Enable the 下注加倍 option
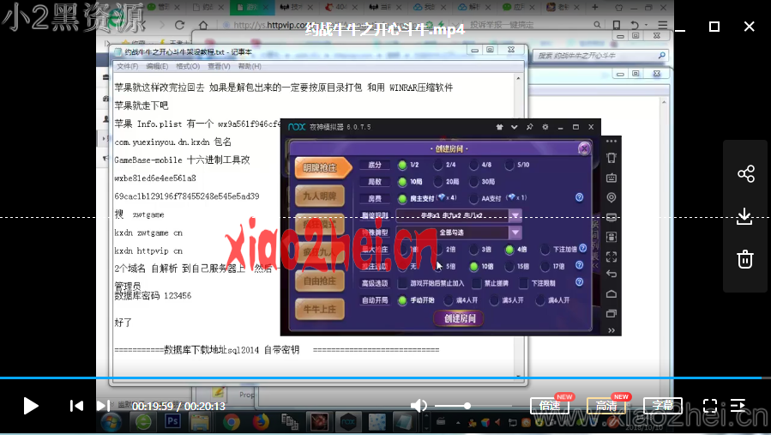This screenshot has width=771, height=435. pos(545,250)
